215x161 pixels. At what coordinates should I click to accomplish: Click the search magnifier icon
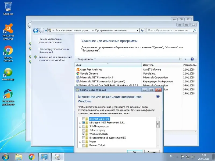tap(194, 30)
